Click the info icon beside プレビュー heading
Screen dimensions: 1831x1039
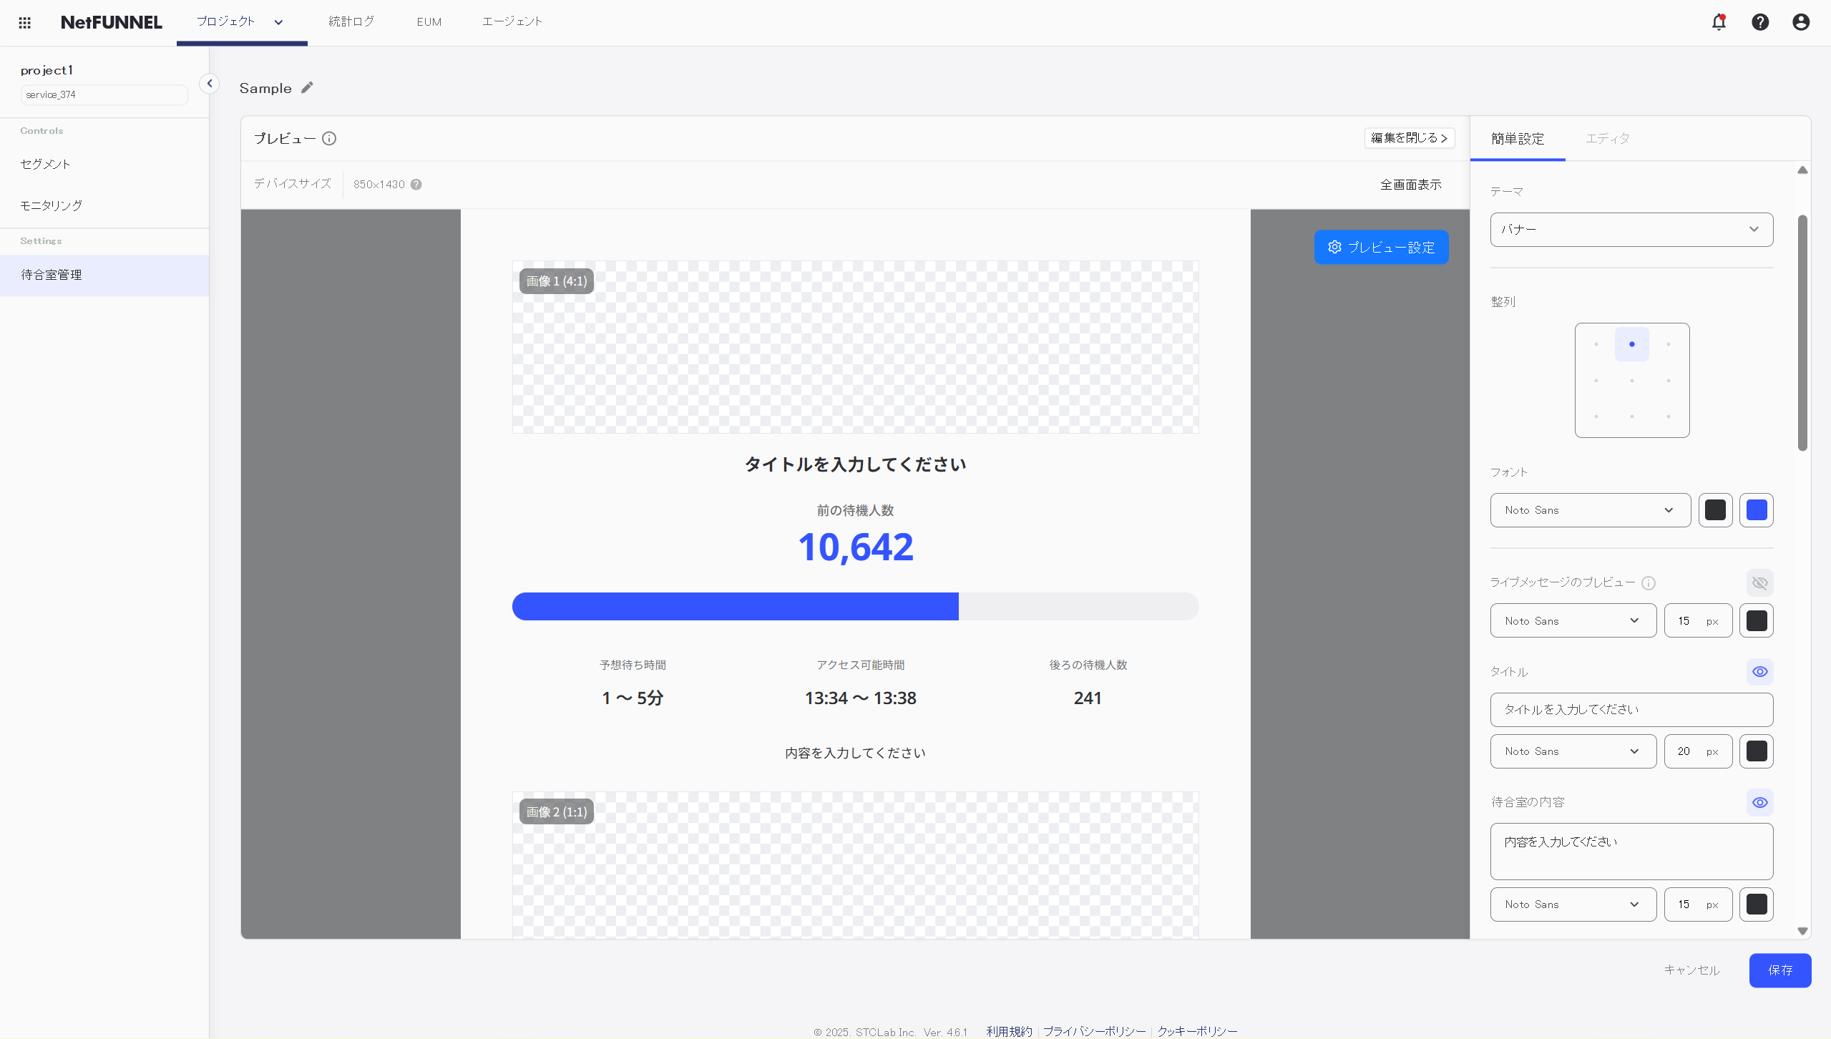point(329,138)
